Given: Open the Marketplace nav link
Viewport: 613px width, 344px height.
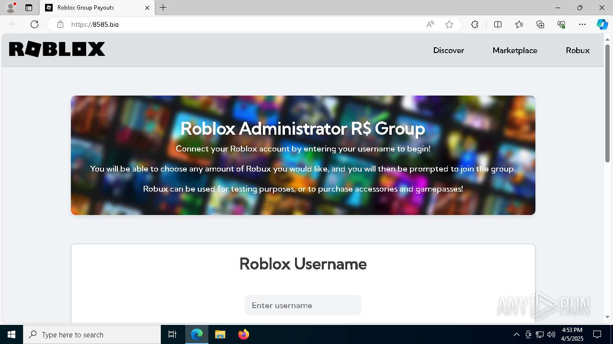Looking at the screenshot, I should [515, 50].
